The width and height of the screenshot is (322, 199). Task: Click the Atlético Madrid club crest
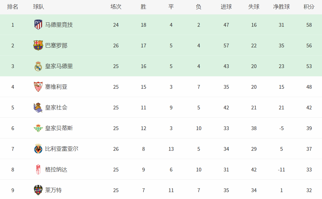[x=38, y=25]
